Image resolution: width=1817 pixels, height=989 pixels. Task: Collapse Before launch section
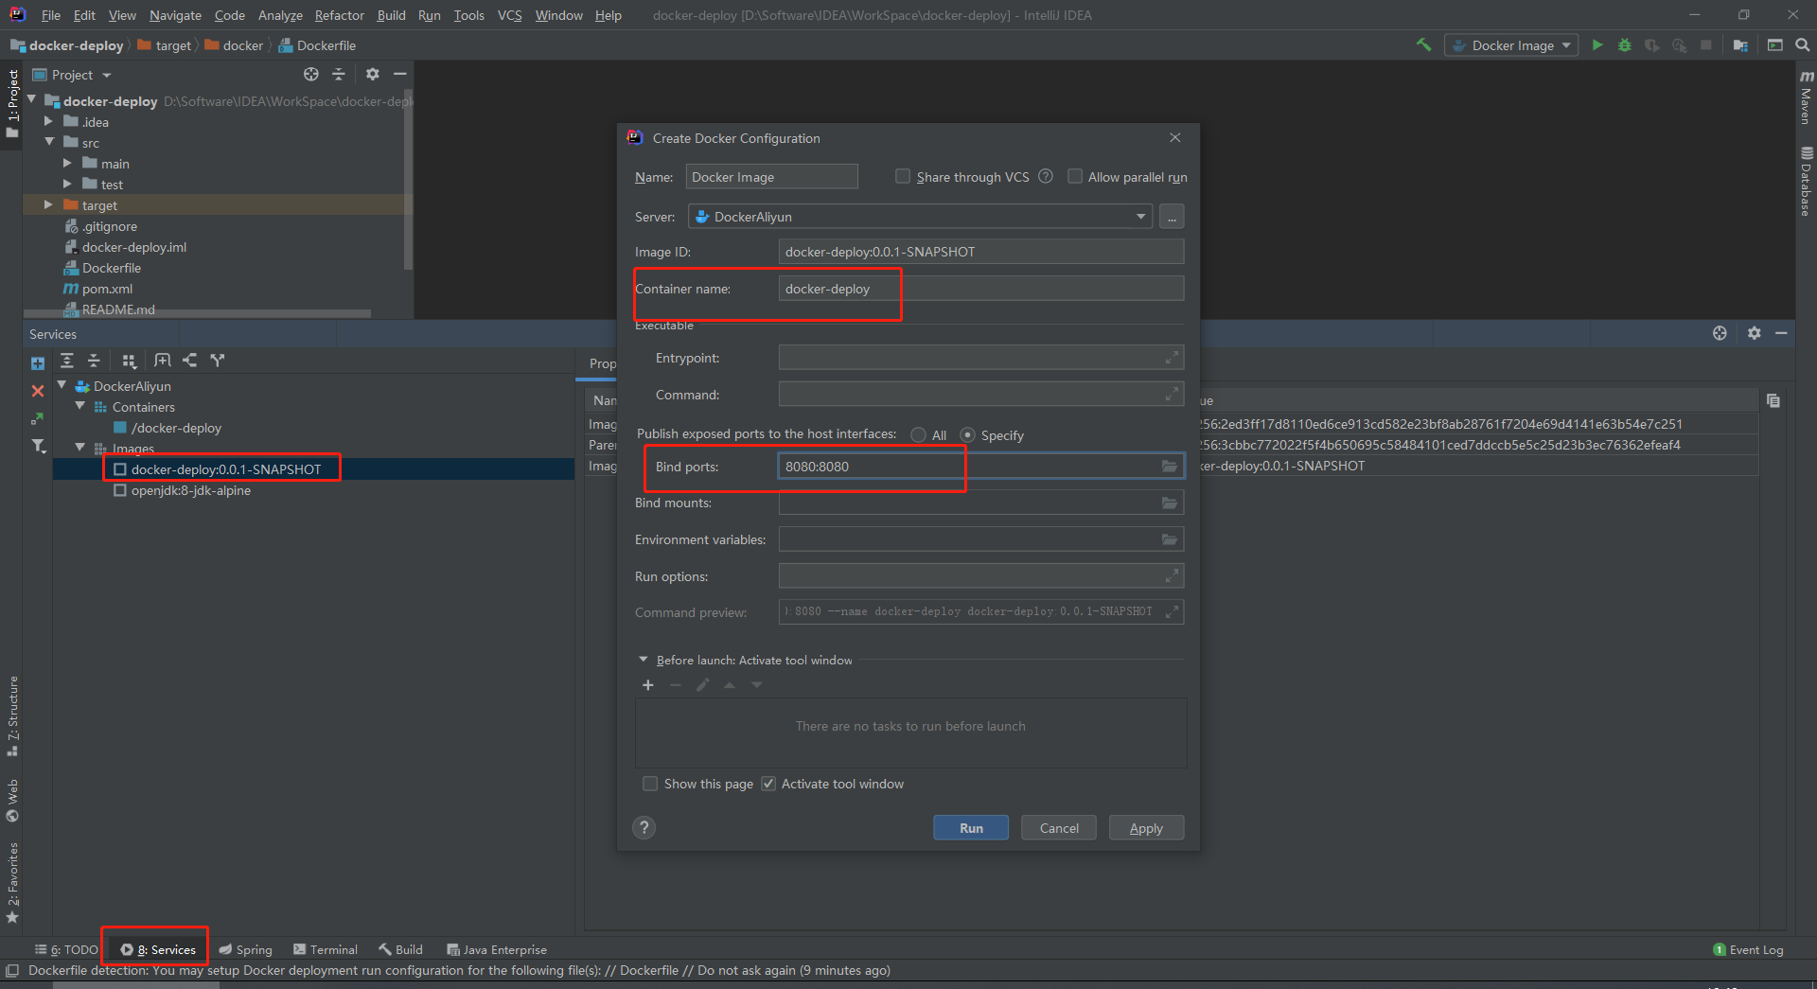[644, 660]
